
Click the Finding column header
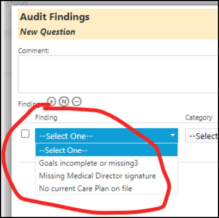[46, 117]
